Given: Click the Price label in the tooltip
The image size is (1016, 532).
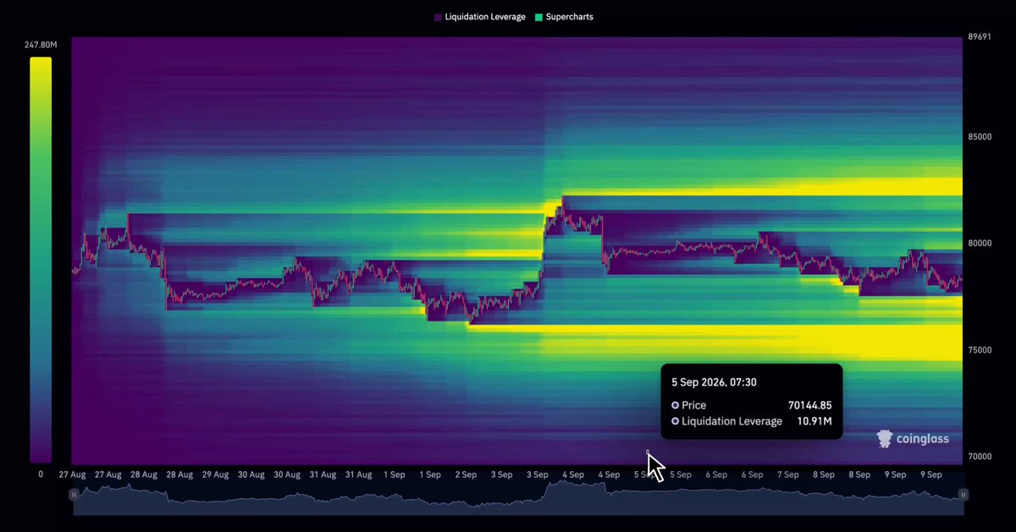Looking at the screenshot, I should [x=693, y=405].
